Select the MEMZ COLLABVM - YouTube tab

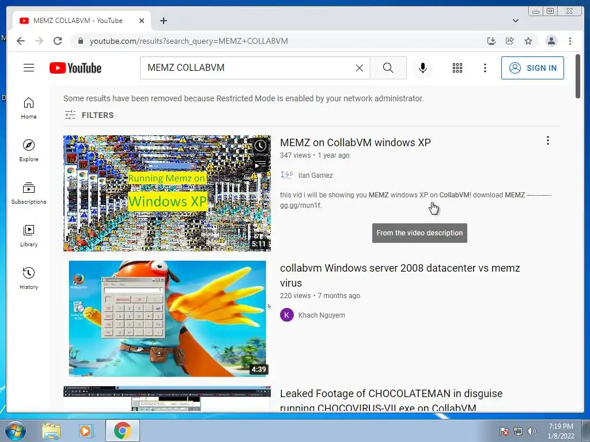pos(78,21)
